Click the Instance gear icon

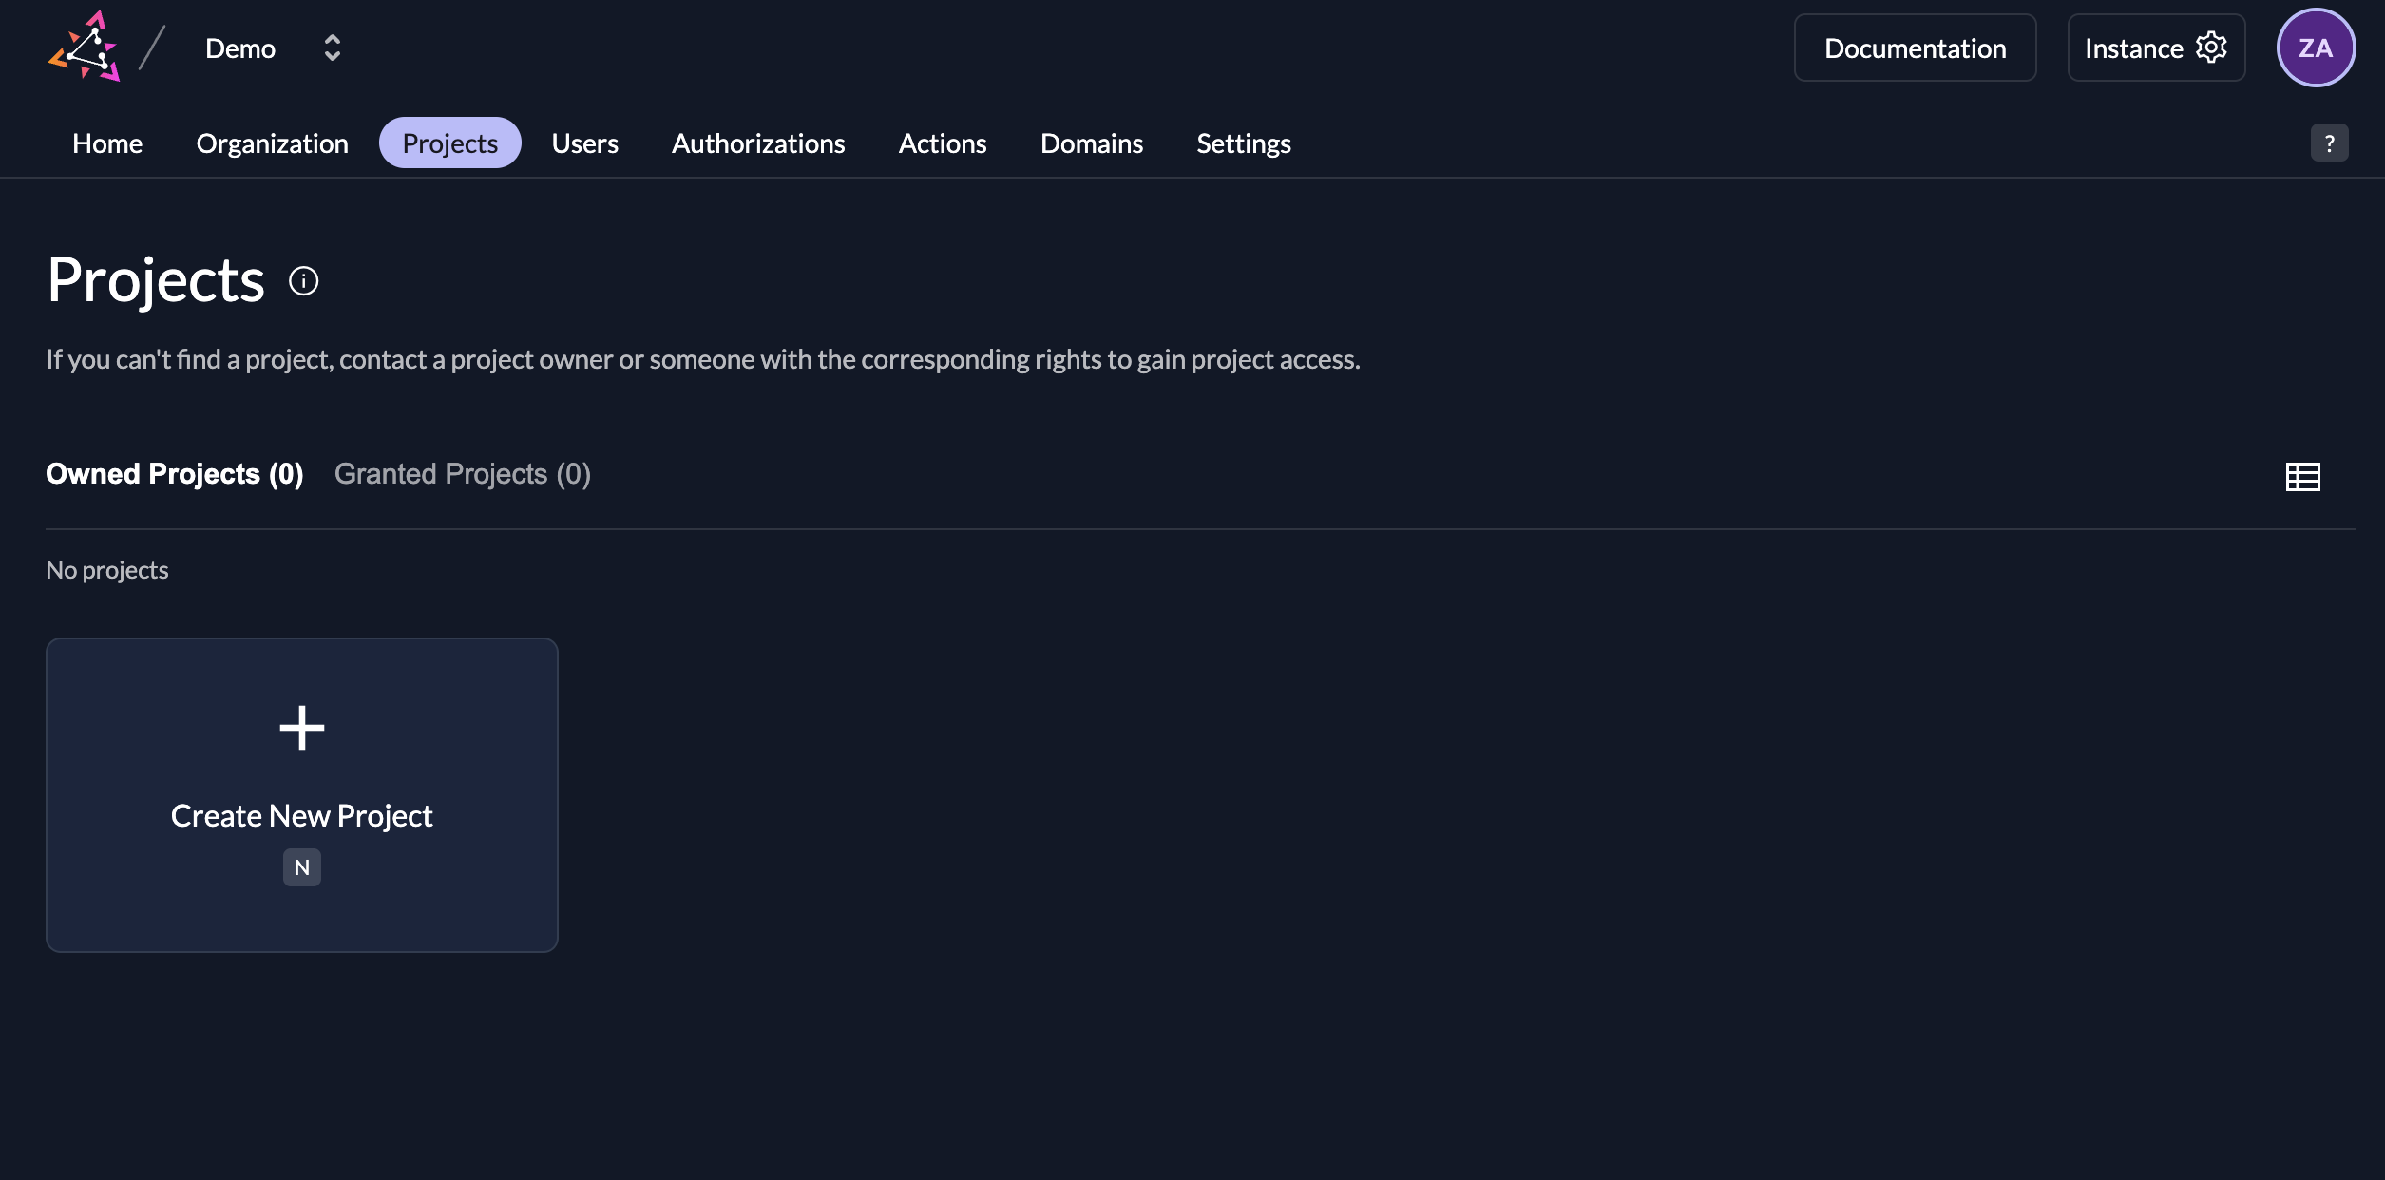coord(2211,48)
